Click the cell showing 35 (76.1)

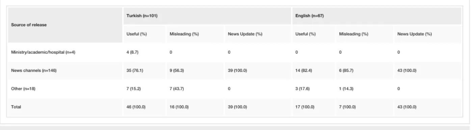144,70
